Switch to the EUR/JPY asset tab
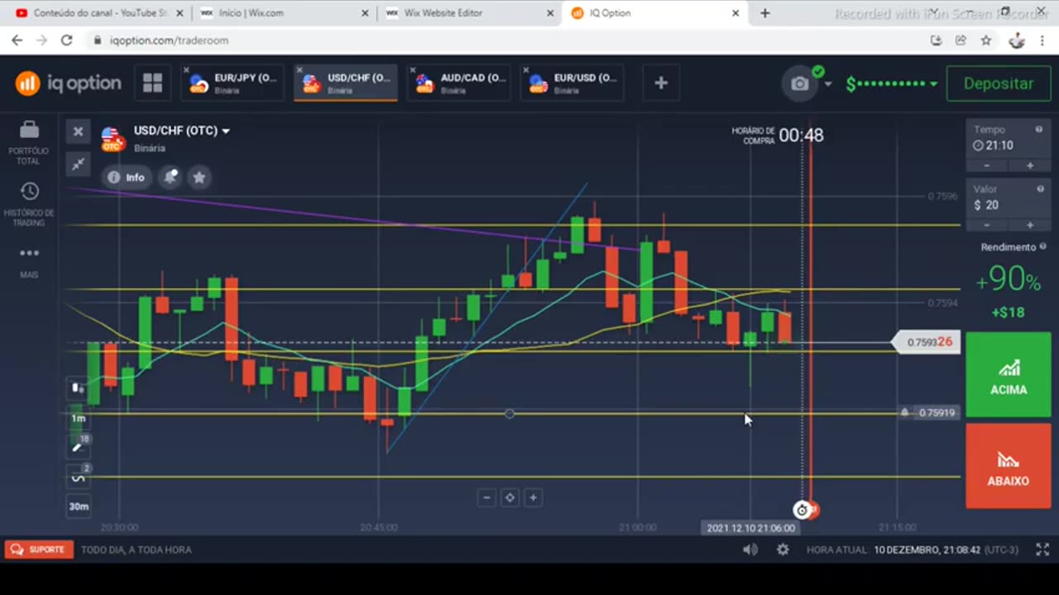 [x=233, y=83]
